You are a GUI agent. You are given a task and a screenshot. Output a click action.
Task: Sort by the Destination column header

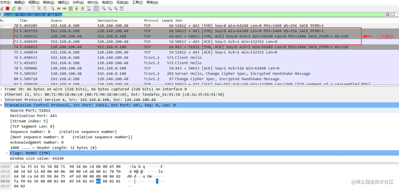[x=120, y=20]
